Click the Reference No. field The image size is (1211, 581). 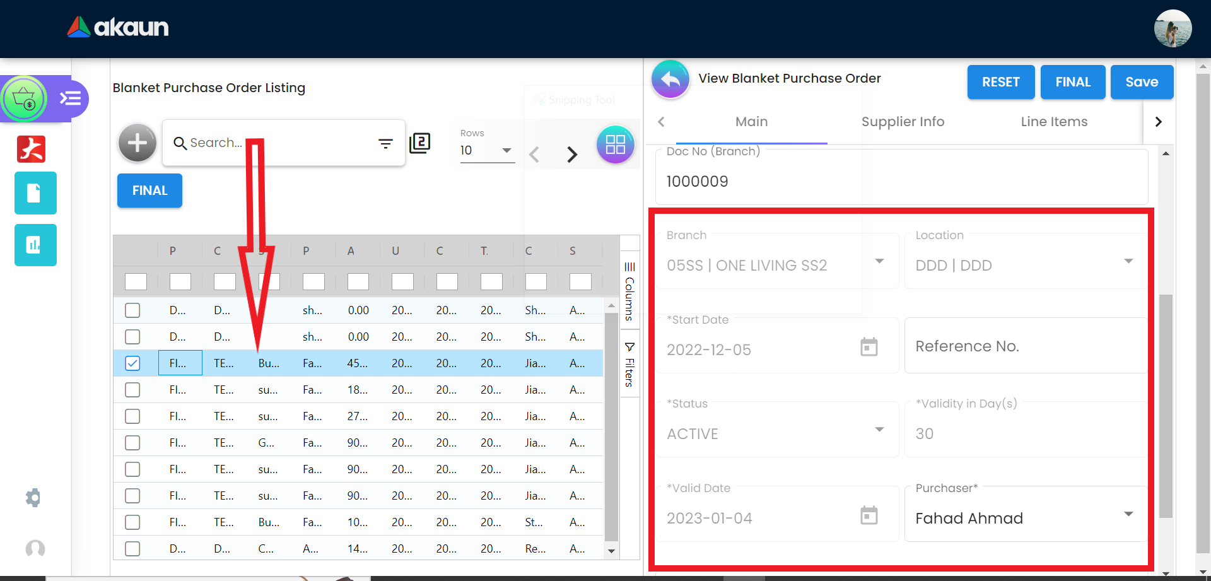[1026, 346]
